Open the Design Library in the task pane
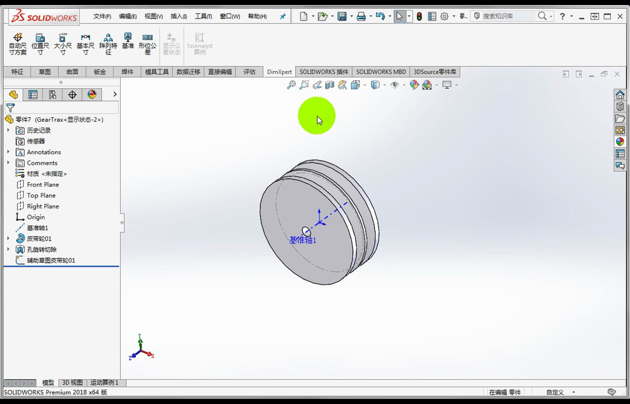 pos(620,107)
